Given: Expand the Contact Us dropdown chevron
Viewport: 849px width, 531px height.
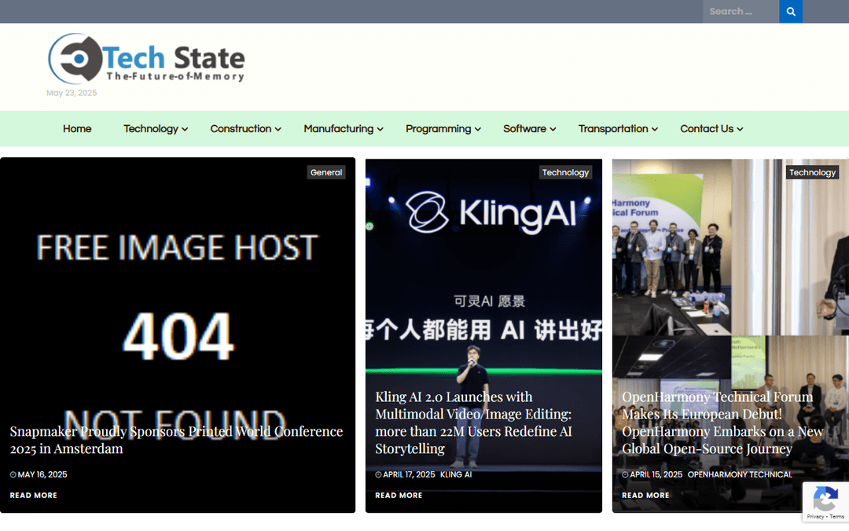Looking at the screenshot, I should (741, 130).
